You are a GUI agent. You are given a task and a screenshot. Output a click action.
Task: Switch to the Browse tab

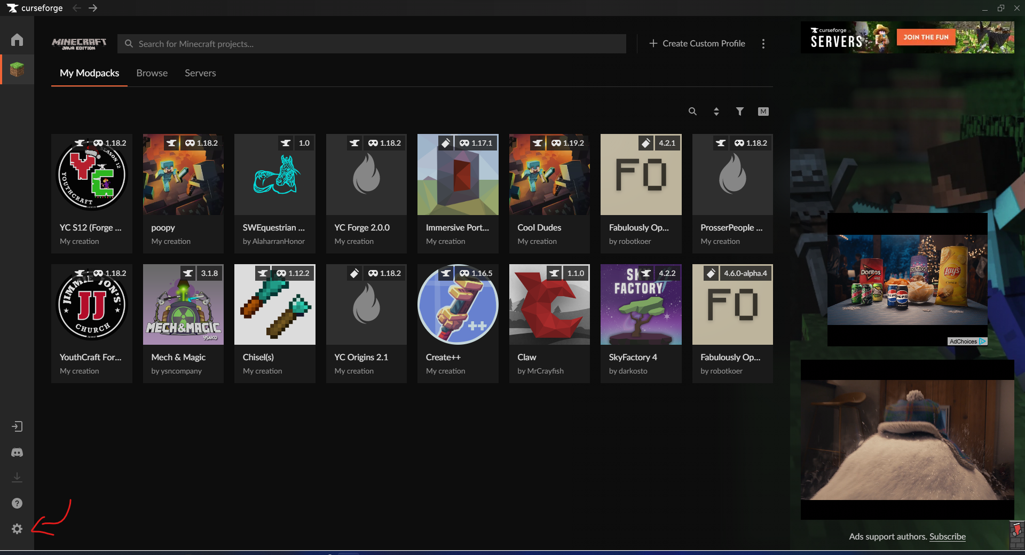(x=152, y=73)
